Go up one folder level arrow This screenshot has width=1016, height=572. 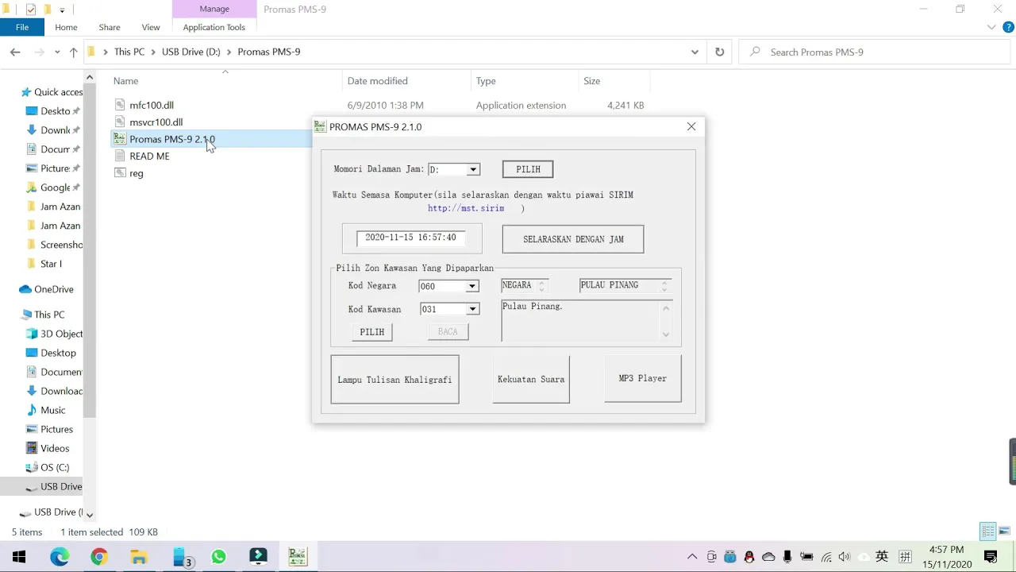(x=73, y=52)
